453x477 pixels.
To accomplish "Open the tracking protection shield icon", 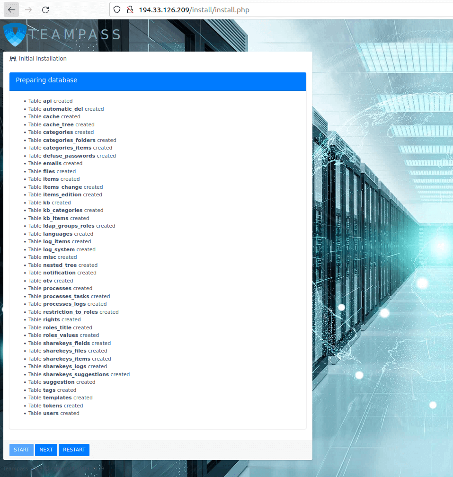I will [x=117, y=10].
